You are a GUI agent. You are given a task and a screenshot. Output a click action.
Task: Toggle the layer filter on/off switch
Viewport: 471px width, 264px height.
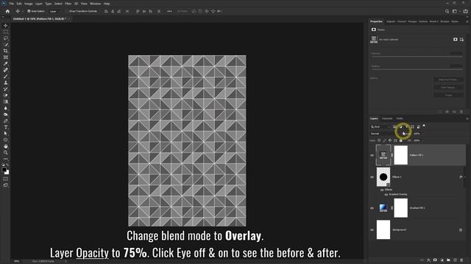pyautogui.click(x=424, y=126)
